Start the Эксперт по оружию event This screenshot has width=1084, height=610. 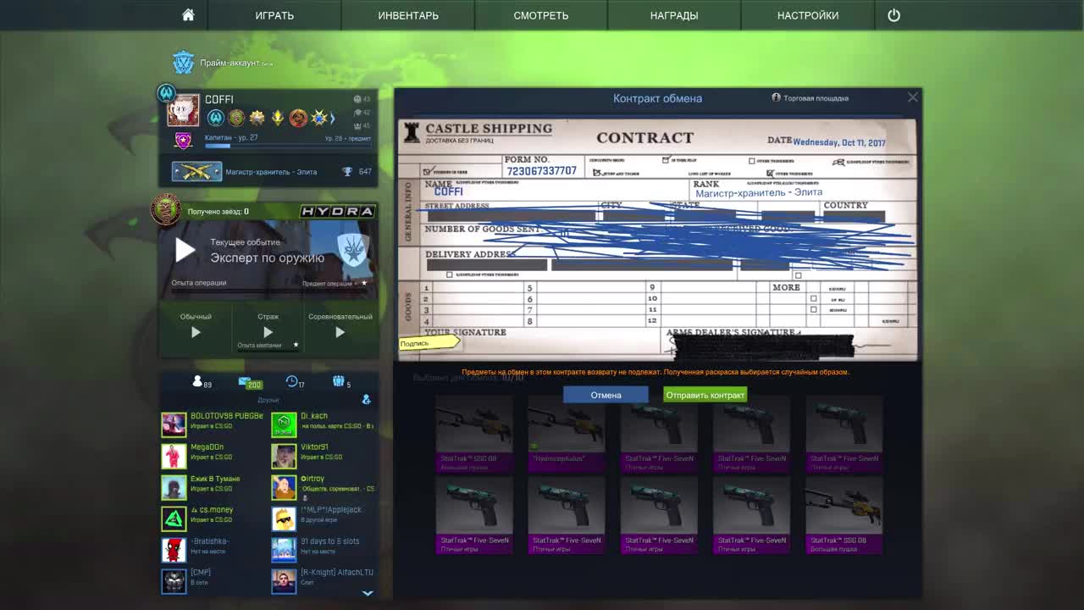pos(185,250)
